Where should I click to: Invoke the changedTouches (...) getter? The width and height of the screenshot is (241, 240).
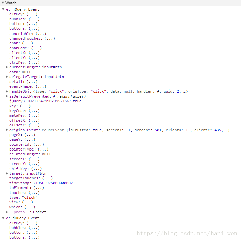click(50, 38)
